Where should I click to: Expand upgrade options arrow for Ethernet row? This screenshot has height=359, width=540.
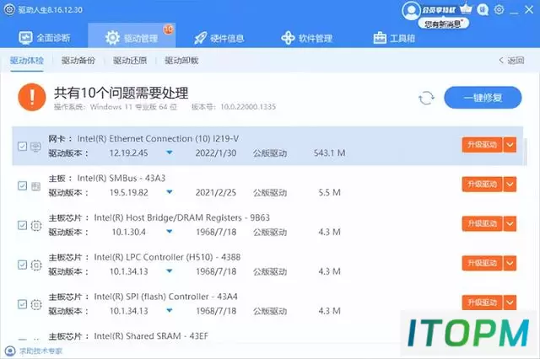[510, 145]
